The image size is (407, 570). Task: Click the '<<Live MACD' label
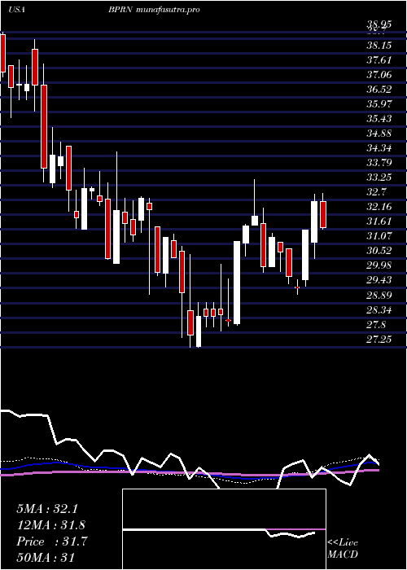coord(343,549)
